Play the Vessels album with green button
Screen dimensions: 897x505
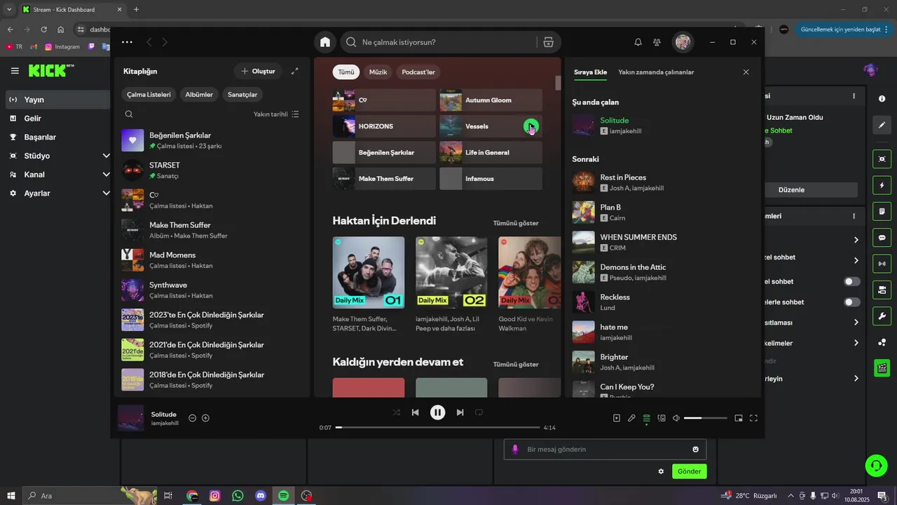coord(531,126)
